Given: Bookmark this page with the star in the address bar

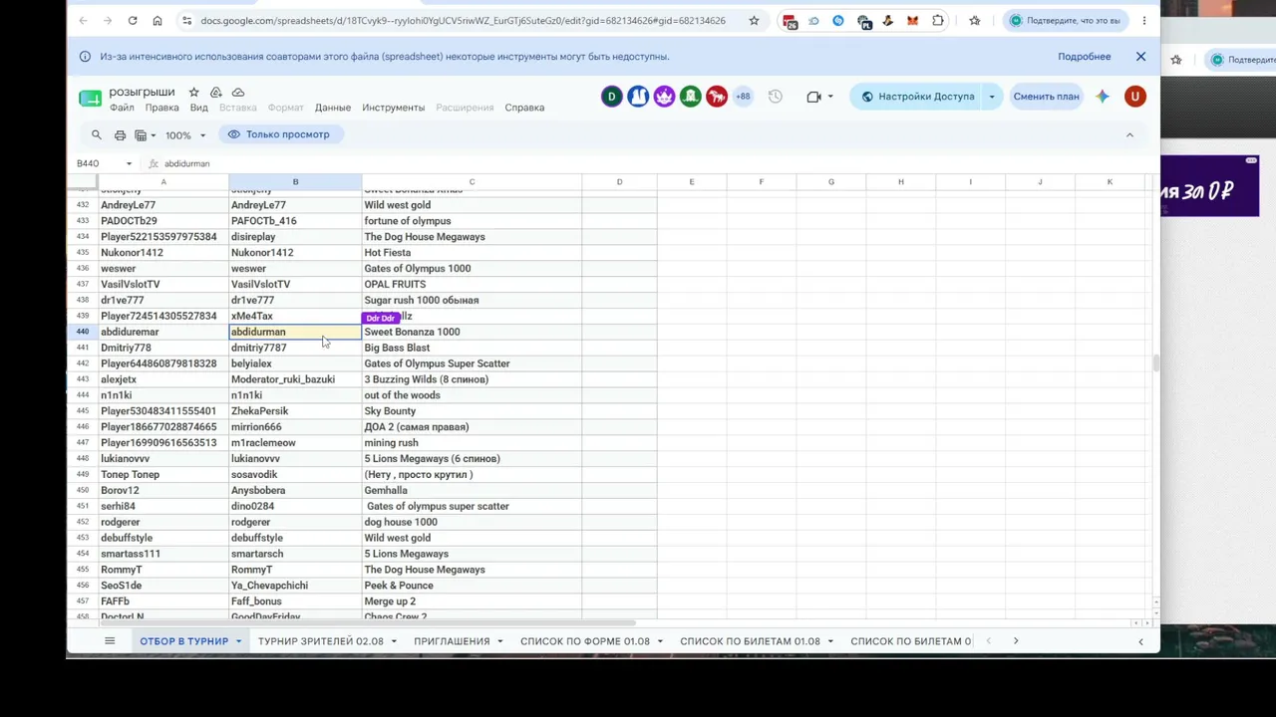Looking at the screenshot, I should coord(754,20).
